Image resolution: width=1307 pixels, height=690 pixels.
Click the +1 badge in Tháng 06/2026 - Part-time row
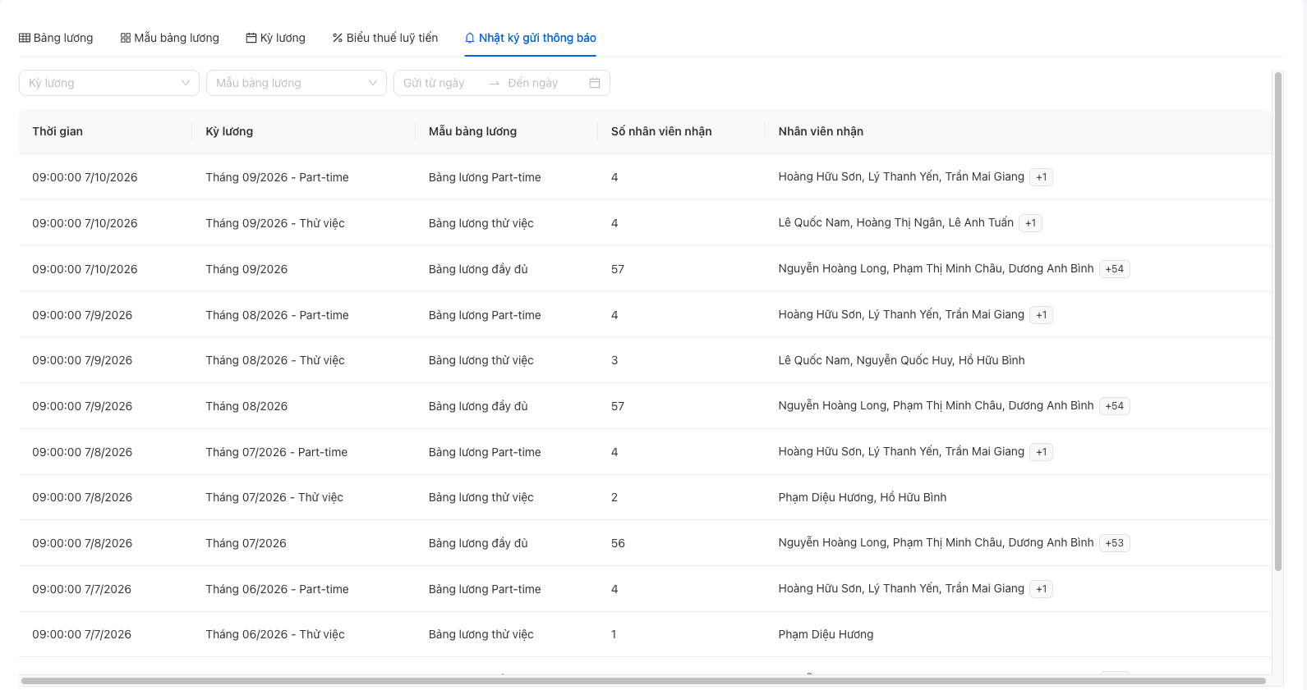(1042, 589)
